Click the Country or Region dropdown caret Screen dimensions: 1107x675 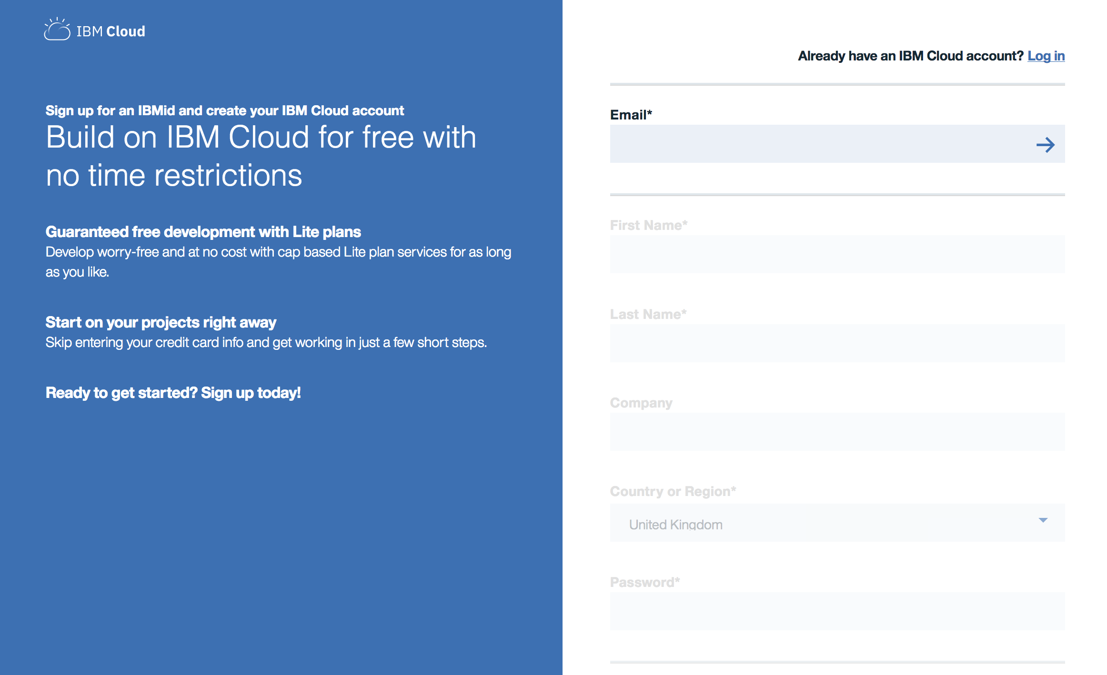[1043, 520]
